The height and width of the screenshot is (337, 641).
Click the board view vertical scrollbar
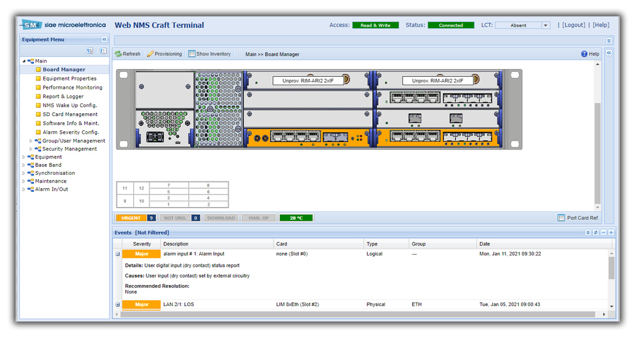coord(597,152)
